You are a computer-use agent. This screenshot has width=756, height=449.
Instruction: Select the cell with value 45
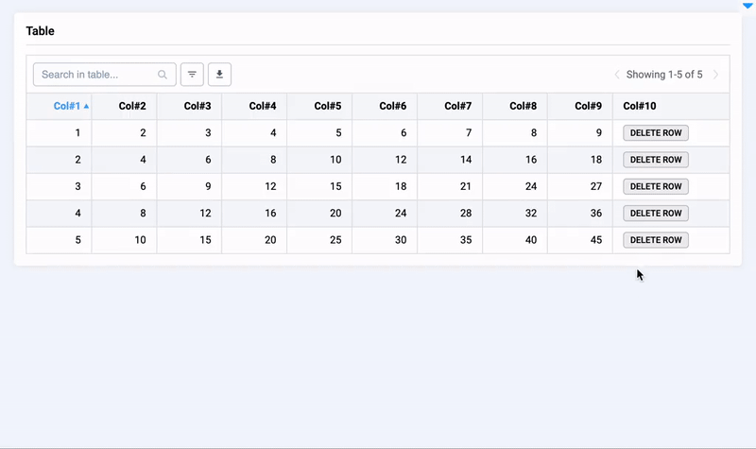pos(595,240)
